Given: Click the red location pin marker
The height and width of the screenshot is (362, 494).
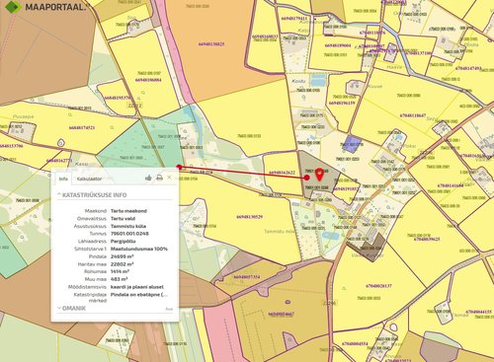Looking at the screenshot, I should tap(319, 175).
